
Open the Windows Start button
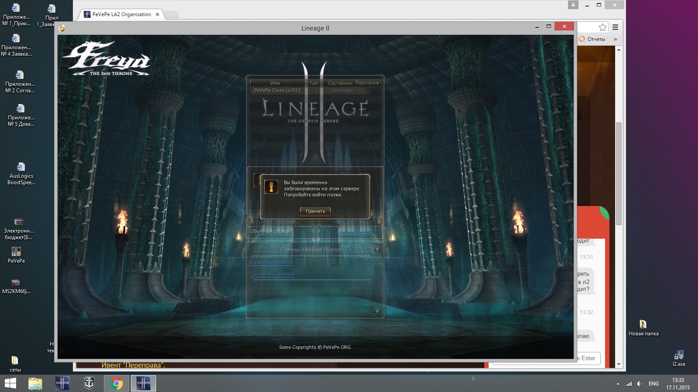10,383
